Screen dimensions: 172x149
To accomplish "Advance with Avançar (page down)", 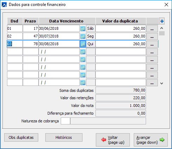I will 151,140.
